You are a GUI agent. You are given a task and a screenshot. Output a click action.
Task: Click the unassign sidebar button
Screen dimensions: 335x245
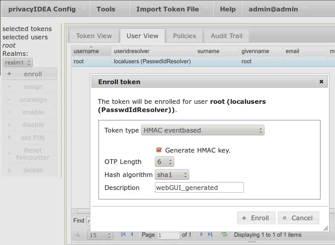[30, 99]
